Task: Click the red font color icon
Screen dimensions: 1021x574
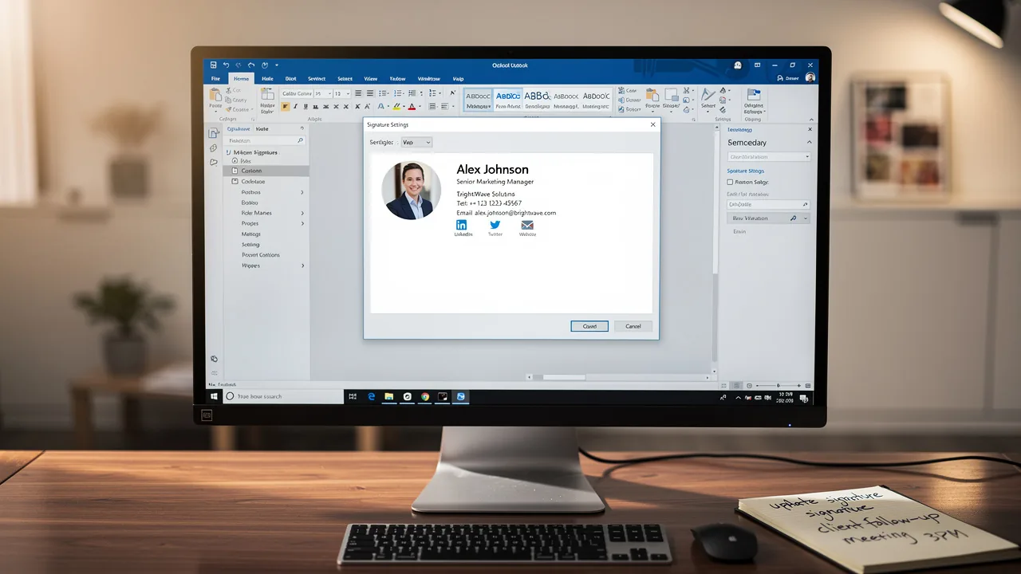Action: (x=412, y=106)
